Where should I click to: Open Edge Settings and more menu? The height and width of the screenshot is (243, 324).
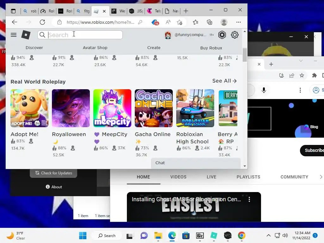[239, 22]
